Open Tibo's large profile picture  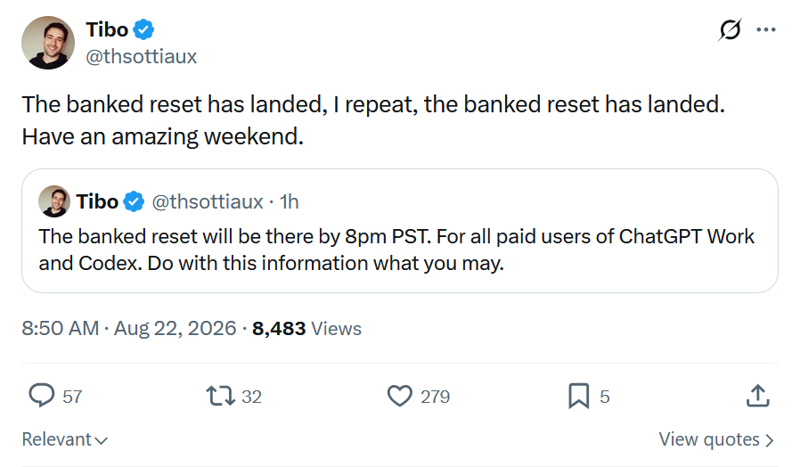[48, 43]
